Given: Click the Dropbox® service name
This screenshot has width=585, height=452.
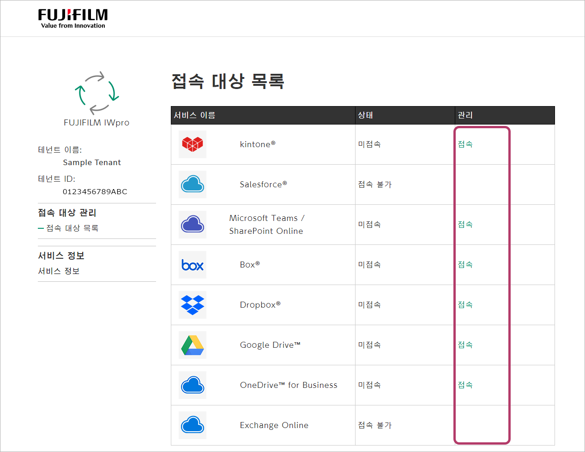Looking at the screenshot, I should [x=260, y=305].
